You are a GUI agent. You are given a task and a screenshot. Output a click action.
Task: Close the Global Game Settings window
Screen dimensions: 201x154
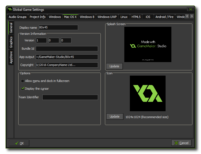[x=190, y=9]
